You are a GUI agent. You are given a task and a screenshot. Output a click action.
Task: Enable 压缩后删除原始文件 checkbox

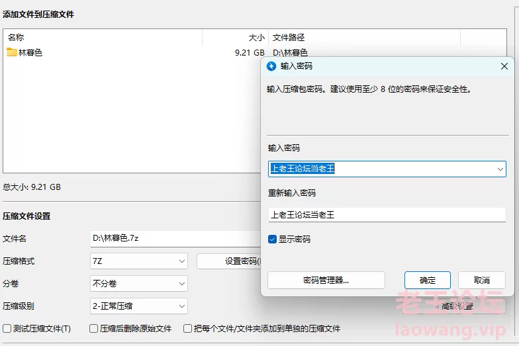click(x=94, y=329)
